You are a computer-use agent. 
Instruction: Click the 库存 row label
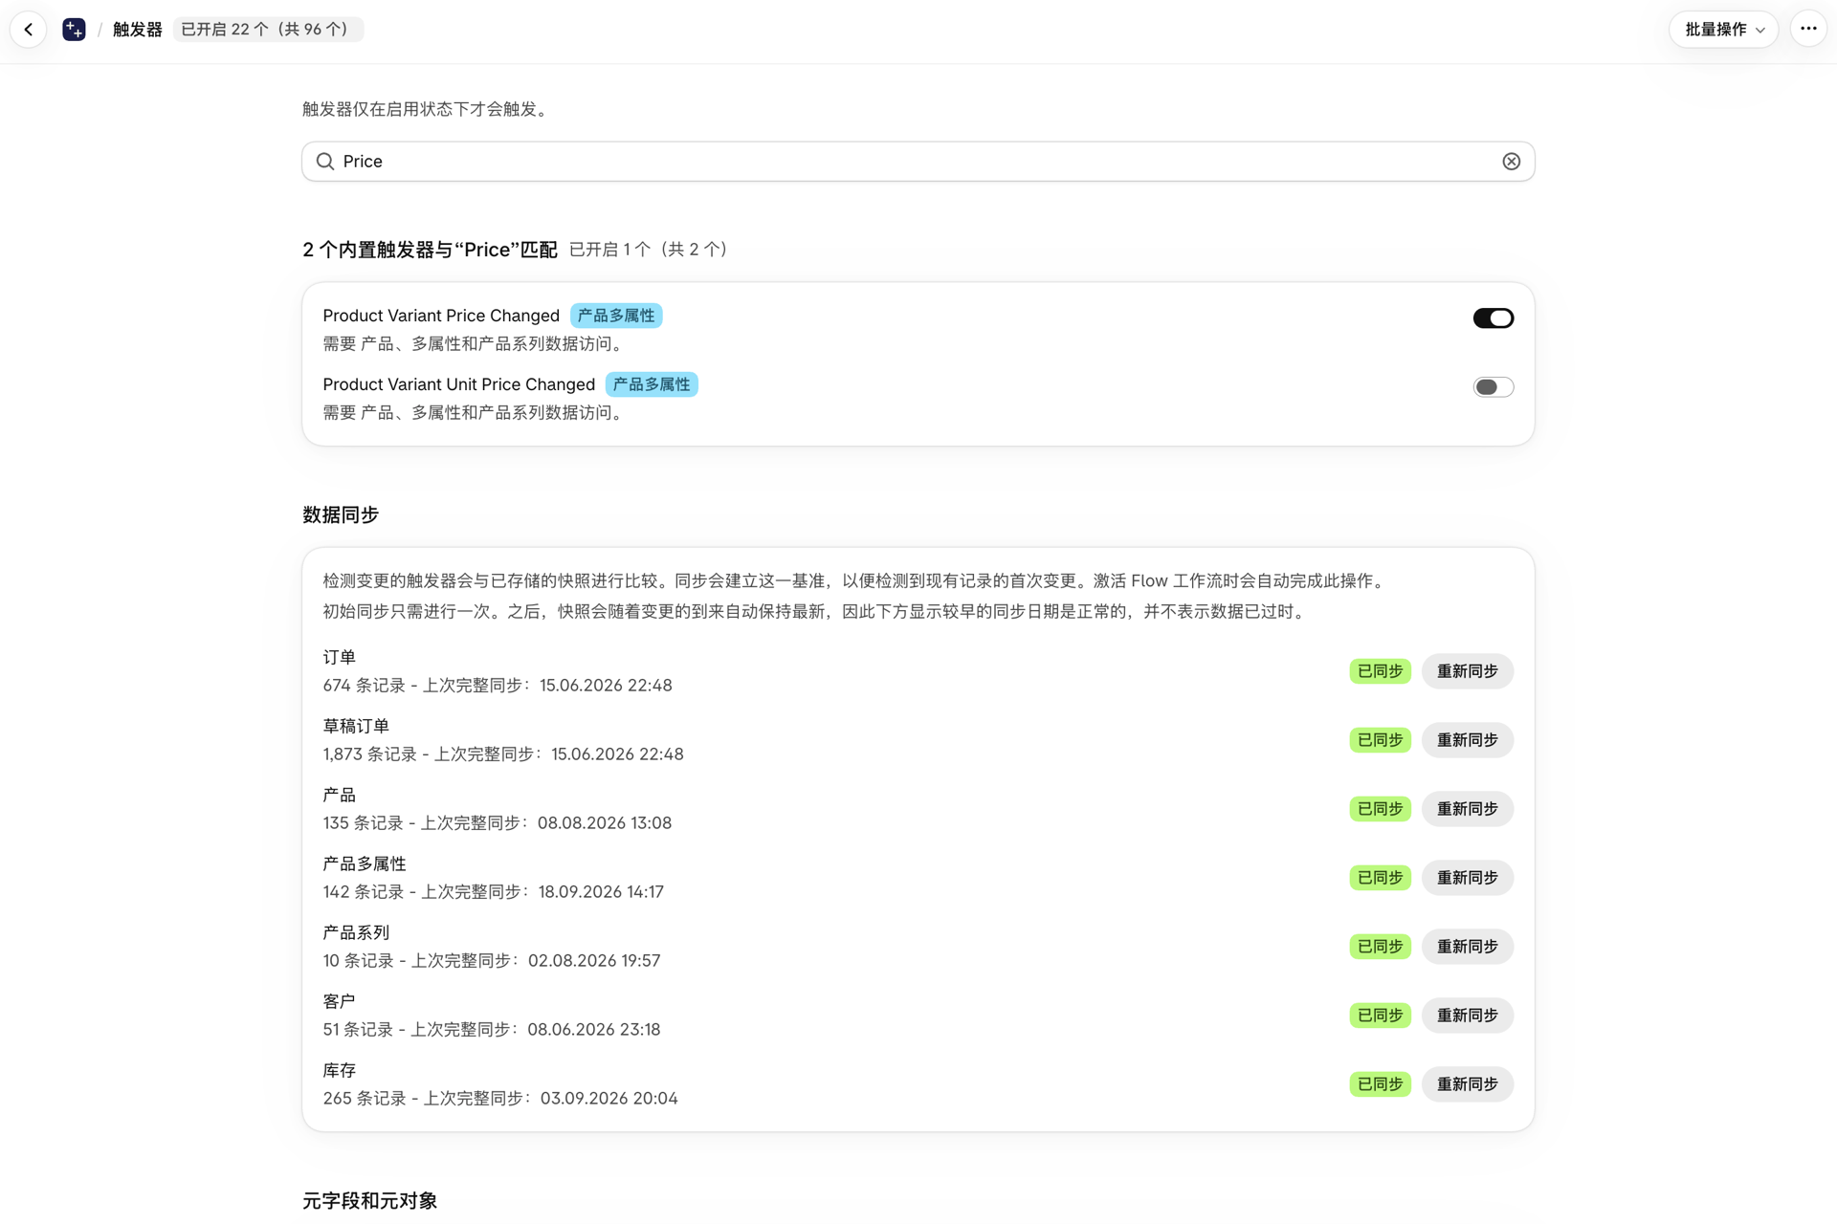click(x=340, y=1071)
